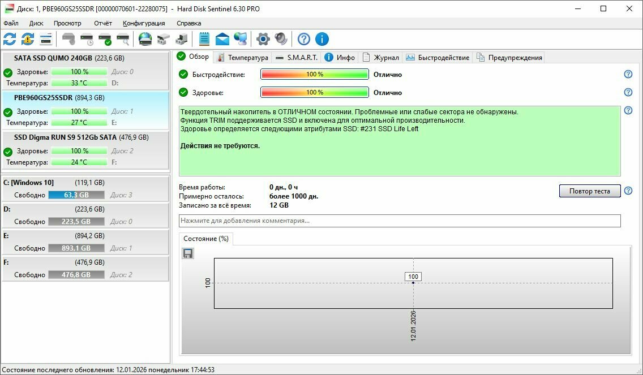Viewport: 643px width, 375px height.
Task: Select the PBE960GS25SSDR disk entry
Action: [x=85, y=110]
